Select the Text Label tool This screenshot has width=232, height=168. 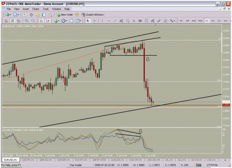tap(140, 21)
